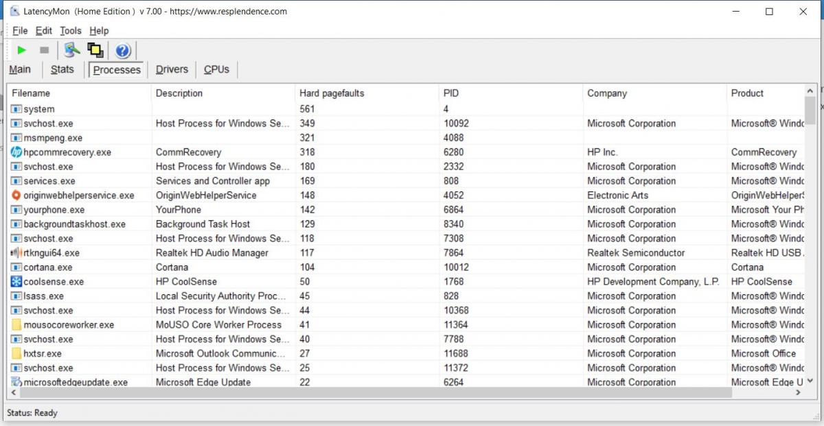
Task: Click the horizontal scrollbar right arrow
Action: (x=798, y=392)
